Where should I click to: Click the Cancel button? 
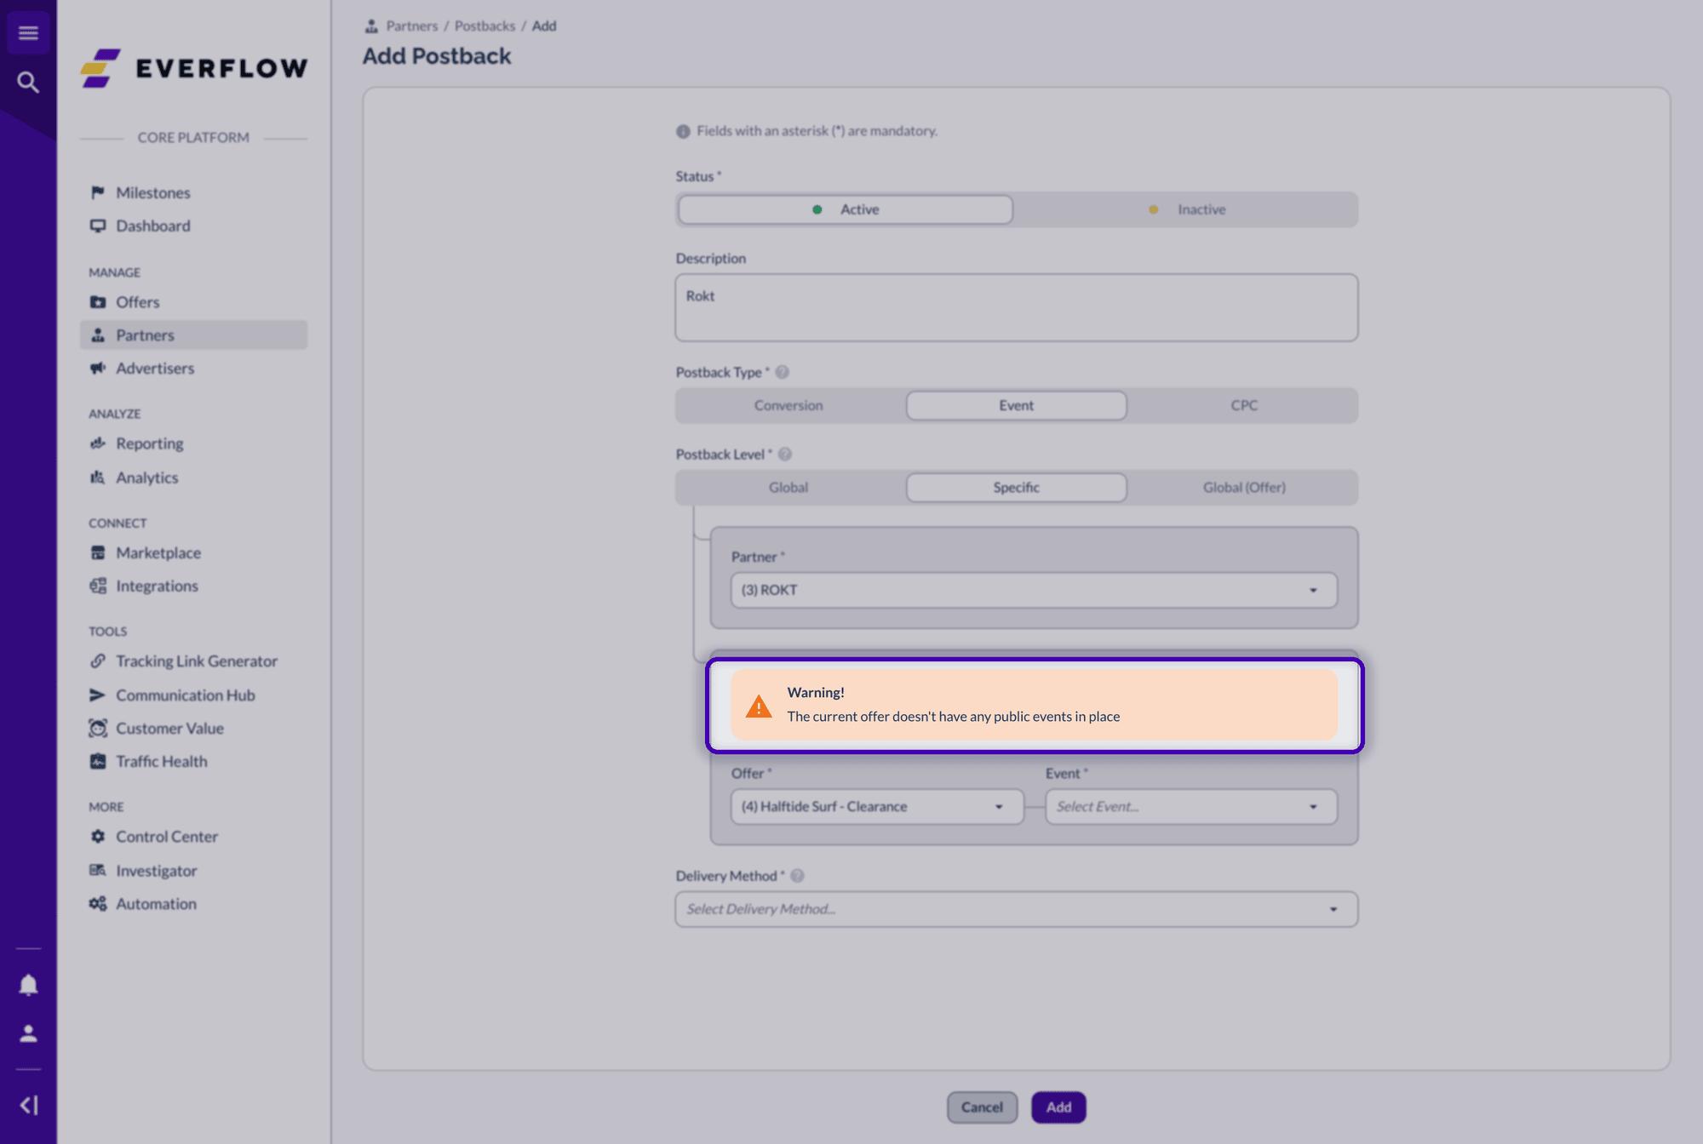pos(982,1107)
